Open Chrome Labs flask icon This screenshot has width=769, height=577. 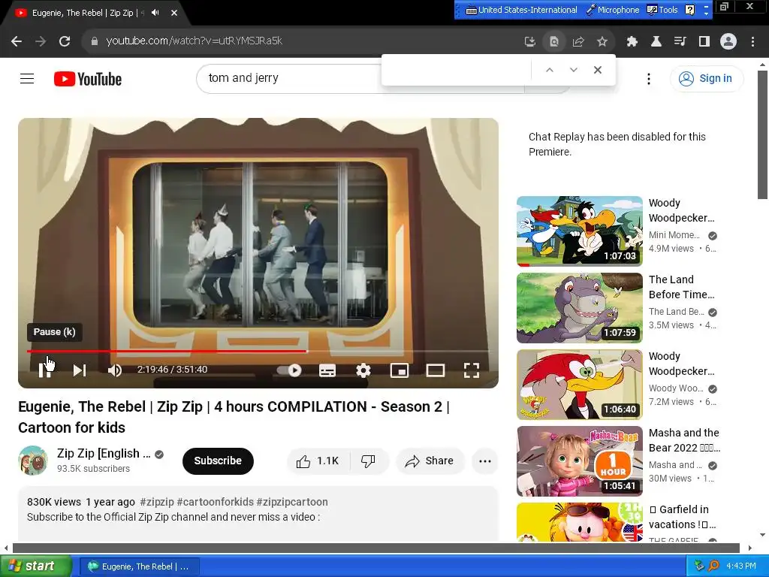656,42
